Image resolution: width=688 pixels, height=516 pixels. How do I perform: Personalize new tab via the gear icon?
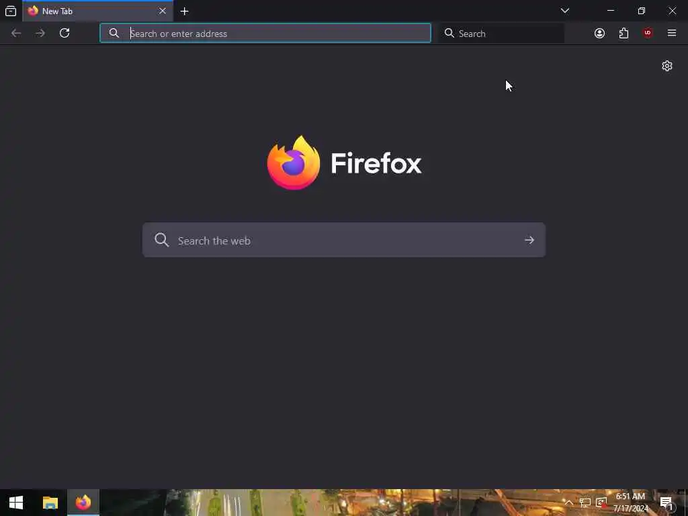[x=667, y=66]
